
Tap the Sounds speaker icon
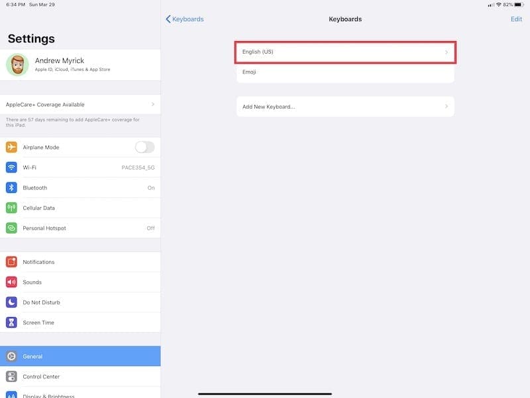[11, 282]
